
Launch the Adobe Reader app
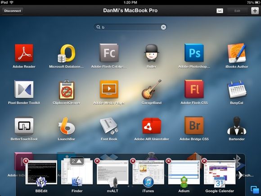(24, 53)
